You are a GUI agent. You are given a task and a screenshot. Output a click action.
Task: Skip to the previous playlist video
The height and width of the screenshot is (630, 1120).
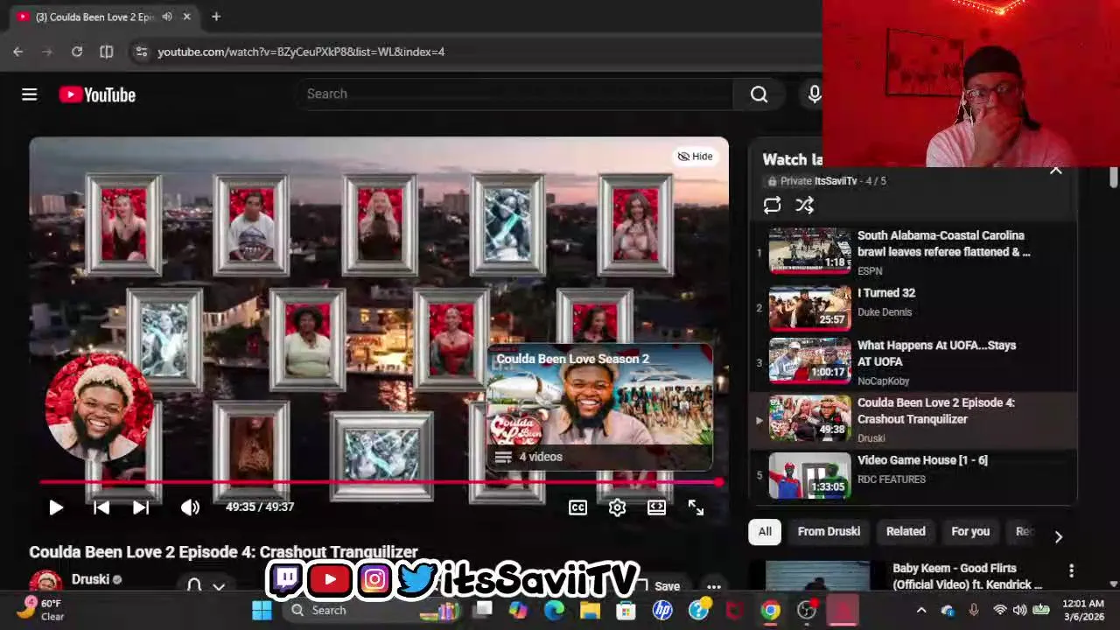[101, 507]
